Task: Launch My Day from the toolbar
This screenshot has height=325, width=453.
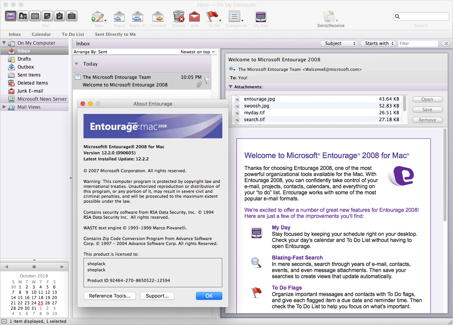Action: [x=261, y=17]
